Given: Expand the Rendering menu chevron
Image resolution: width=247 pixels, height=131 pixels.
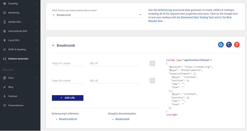Looking at the screenshot, I should point(37,13).
